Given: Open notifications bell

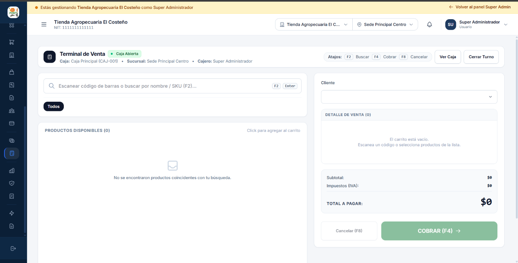Looking at the screenshot, I should click(429, 25).
